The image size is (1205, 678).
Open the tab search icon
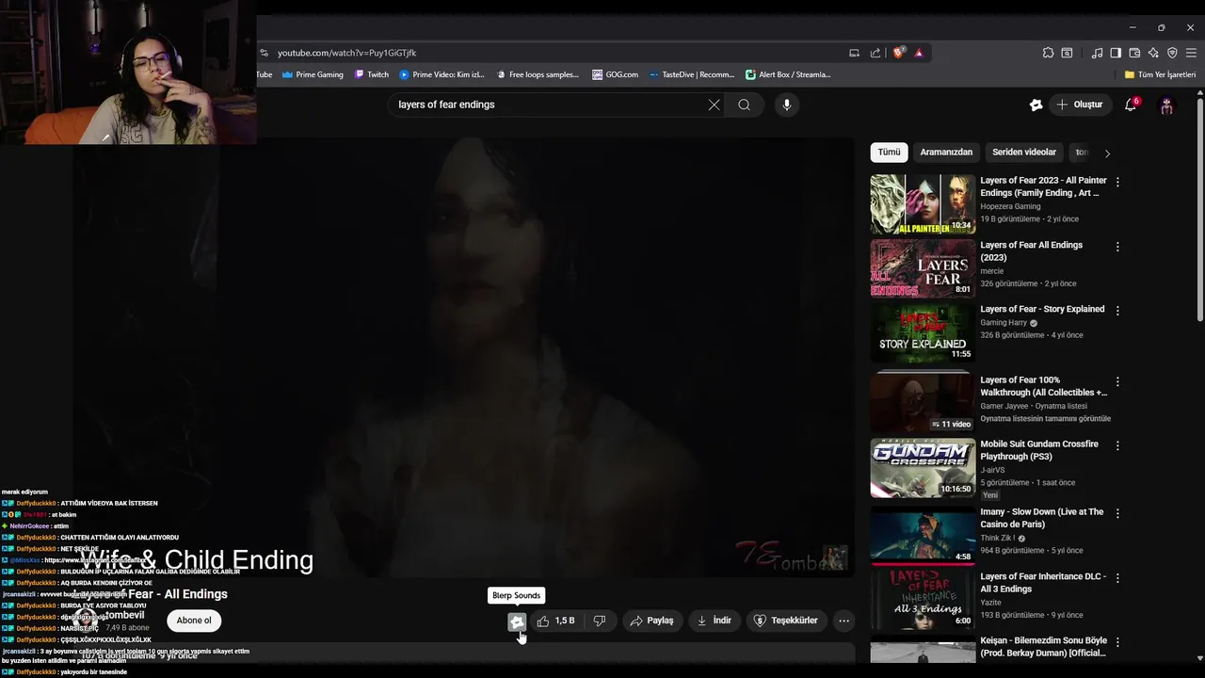[x=1067, y=53]
